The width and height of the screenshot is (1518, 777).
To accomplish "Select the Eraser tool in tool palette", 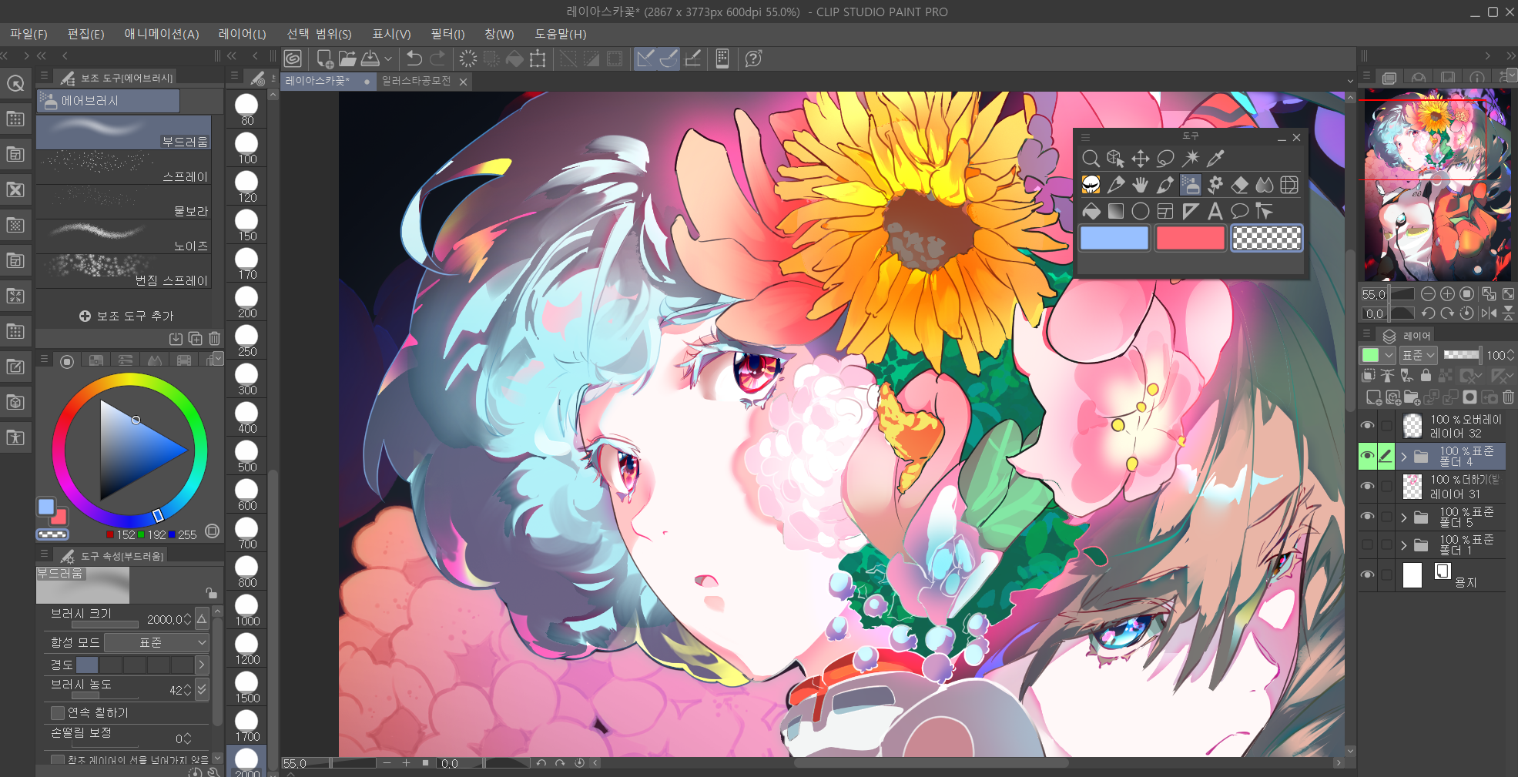I will (1240, 185).
